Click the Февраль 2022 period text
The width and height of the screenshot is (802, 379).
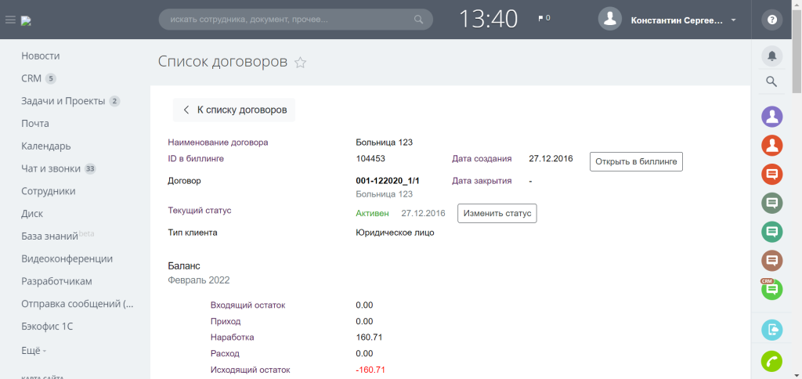click(x=199, y=280)
